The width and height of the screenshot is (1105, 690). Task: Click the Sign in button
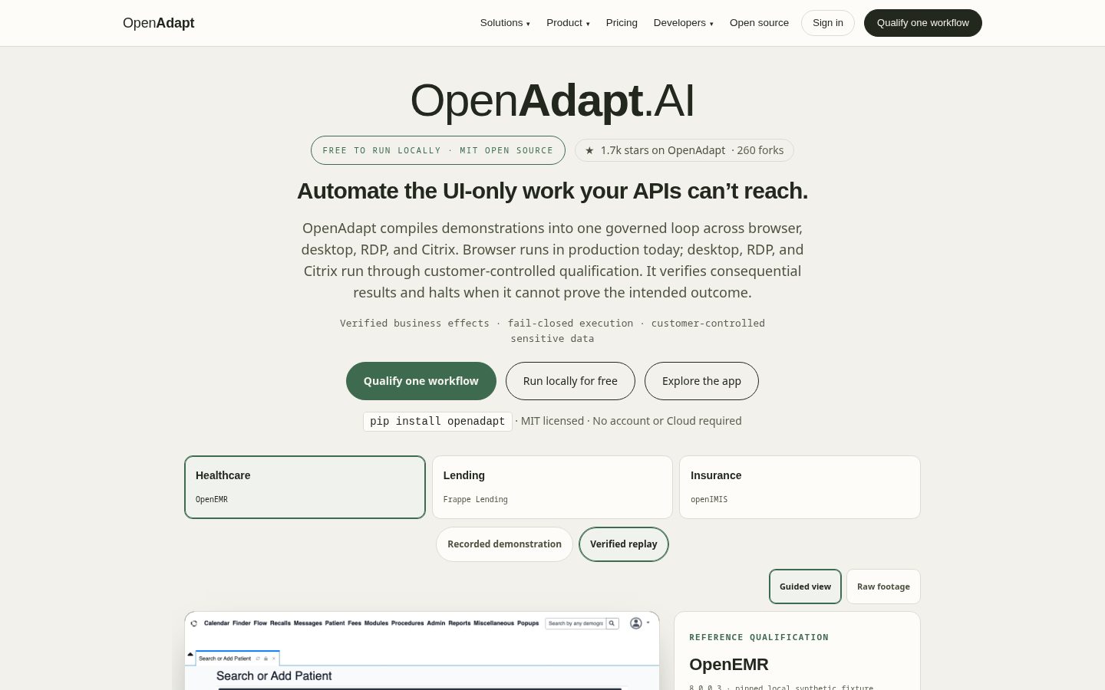[x=828, y=23]
